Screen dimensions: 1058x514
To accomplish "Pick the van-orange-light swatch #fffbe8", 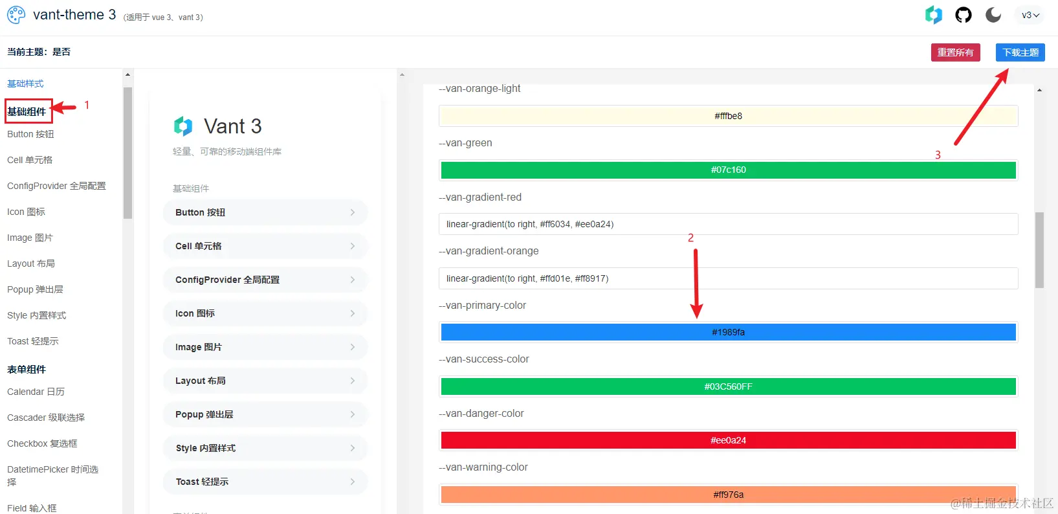I will (729, 116).
